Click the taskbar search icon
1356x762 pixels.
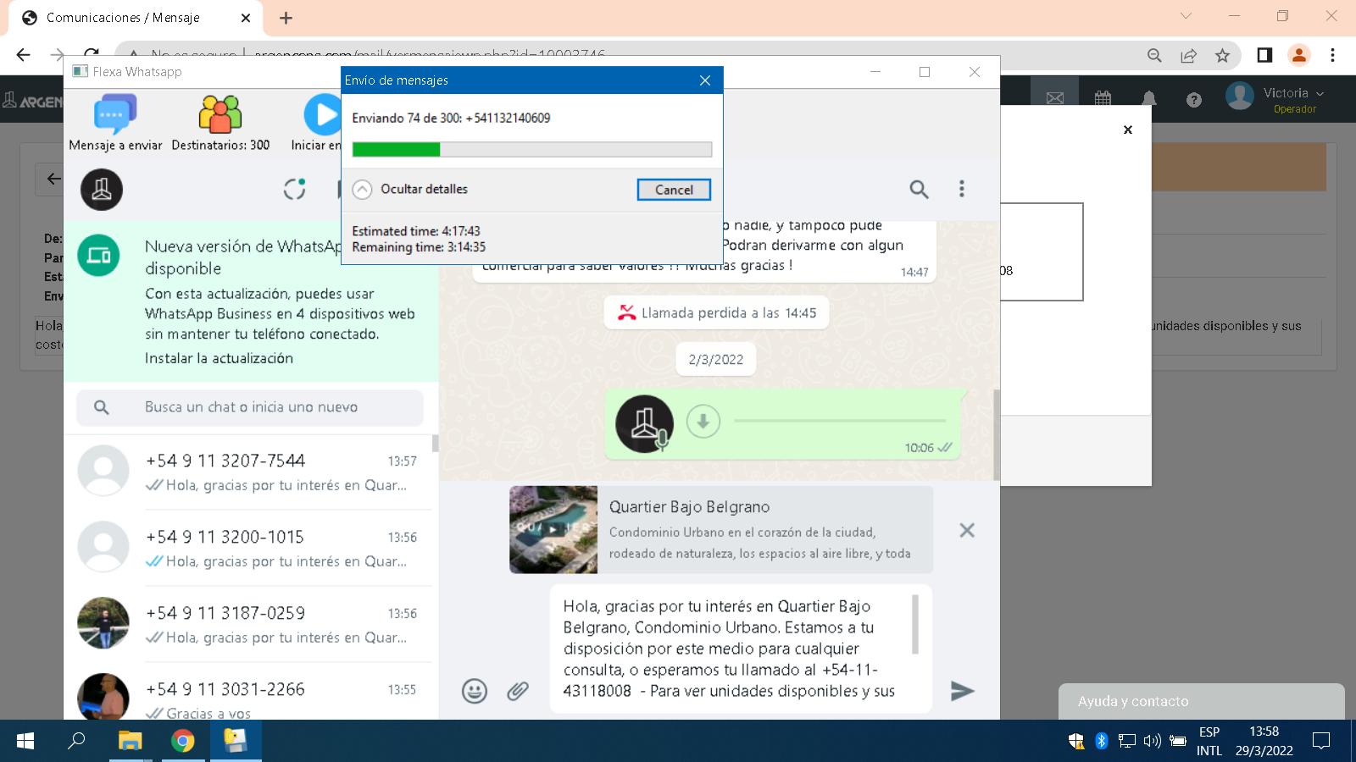pyautogui.click(x=76, y=742)
